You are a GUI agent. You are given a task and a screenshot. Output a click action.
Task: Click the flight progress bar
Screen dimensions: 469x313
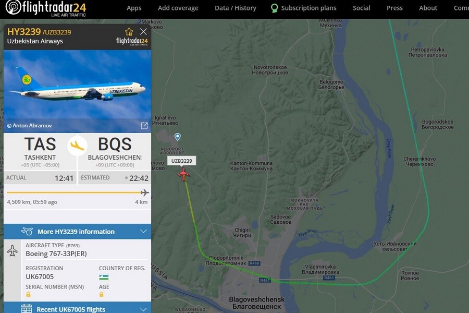[78, 192]
